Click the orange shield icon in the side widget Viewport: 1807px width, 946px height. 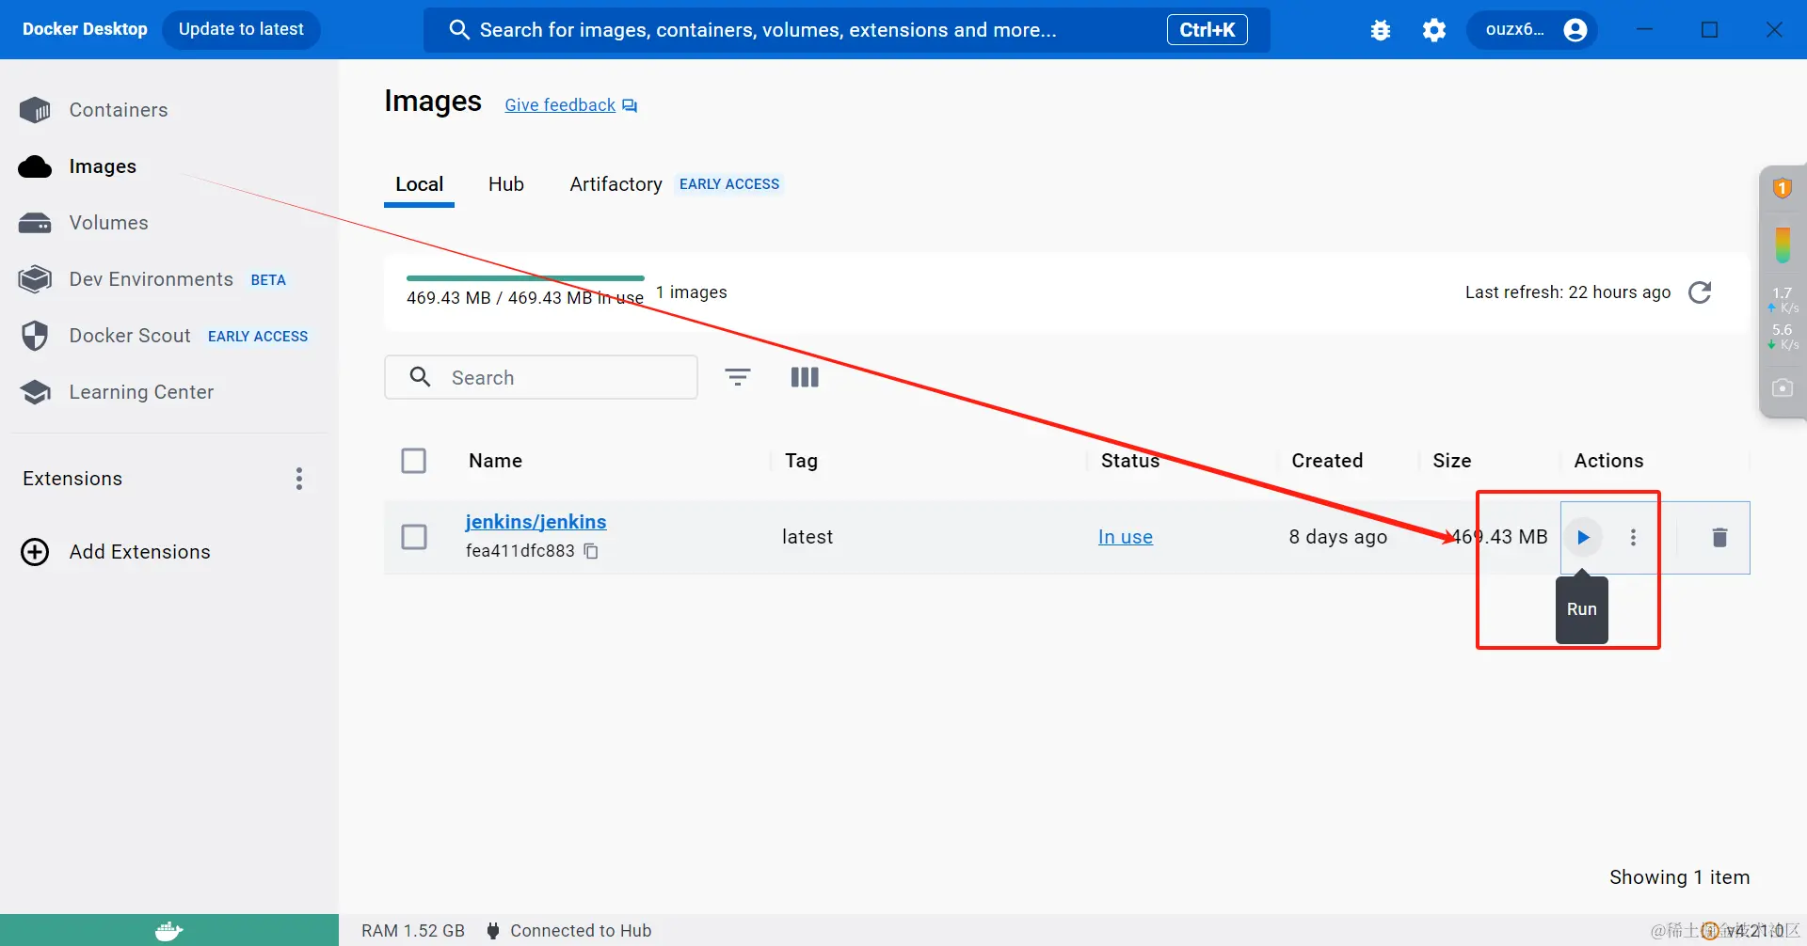tap(1783, 188)
